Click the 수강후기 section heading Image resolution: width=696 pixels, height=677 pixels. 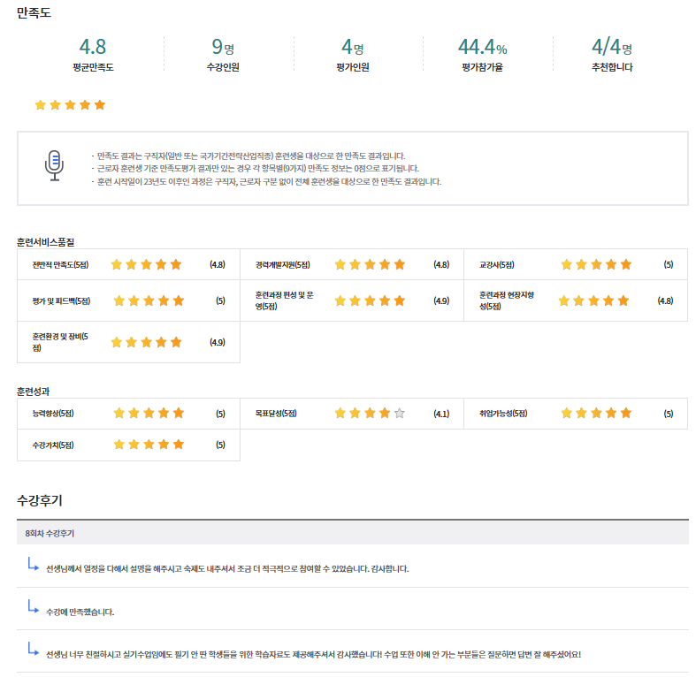(x=40, y=500)
